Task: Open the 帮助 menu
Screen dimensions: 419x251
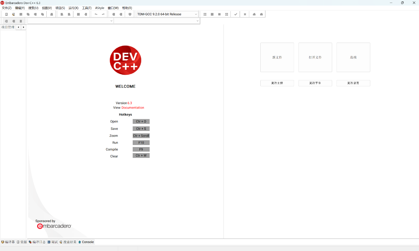Action: click(x=127, y=8)
